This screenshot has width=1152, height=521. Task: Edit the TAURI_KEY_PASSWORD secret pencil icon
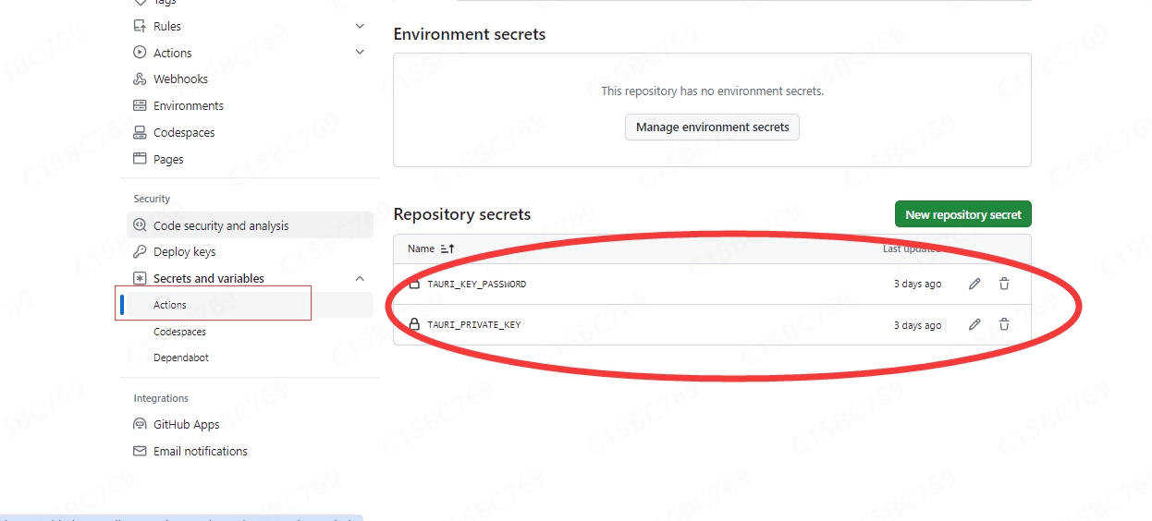[x=974, y=285]
